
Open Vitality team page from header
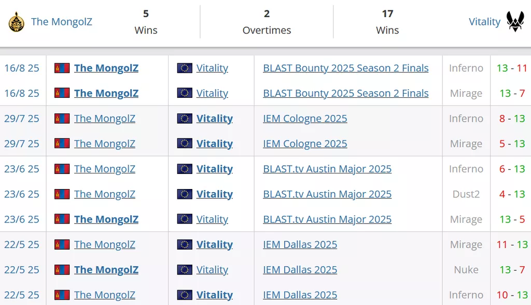pos(484,22)
